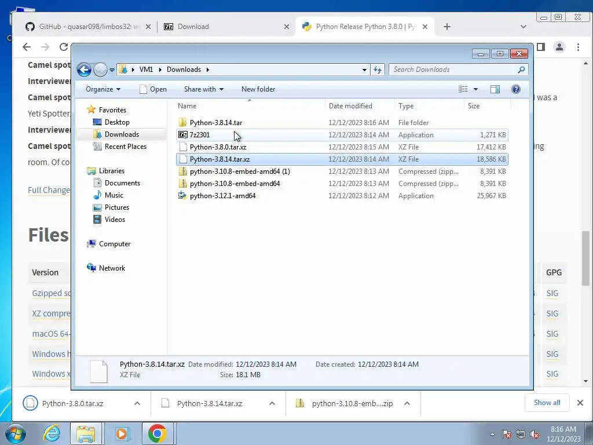
Task: Click the refresh button beside the address bar
Action: [x=378, y=70]
